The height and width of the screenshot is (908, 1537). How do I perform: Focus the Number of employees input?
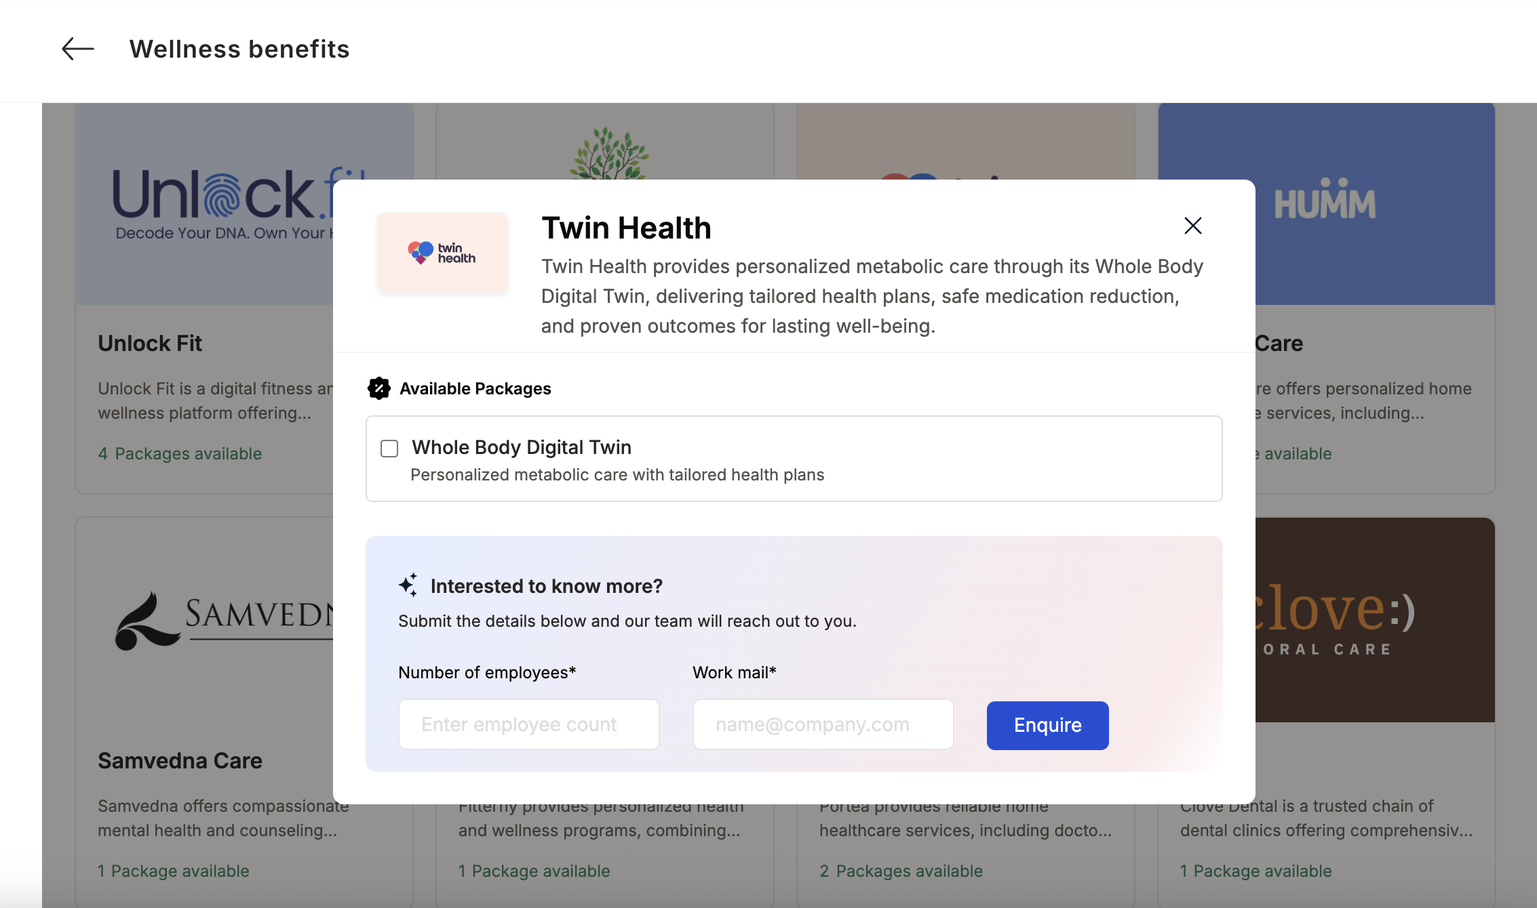529,724
